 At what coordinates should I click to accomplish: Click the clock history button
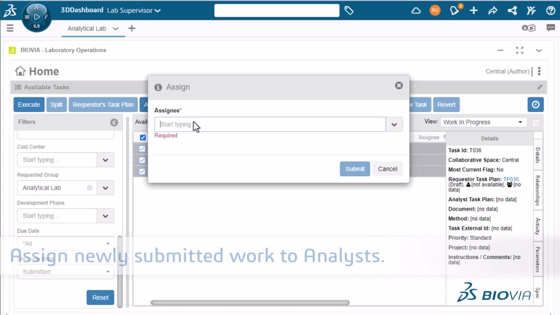tap(535, 104)
